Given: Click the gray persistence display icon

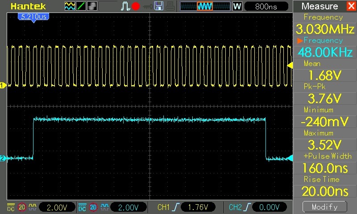Looking at the screenshot, I should 92,6.
